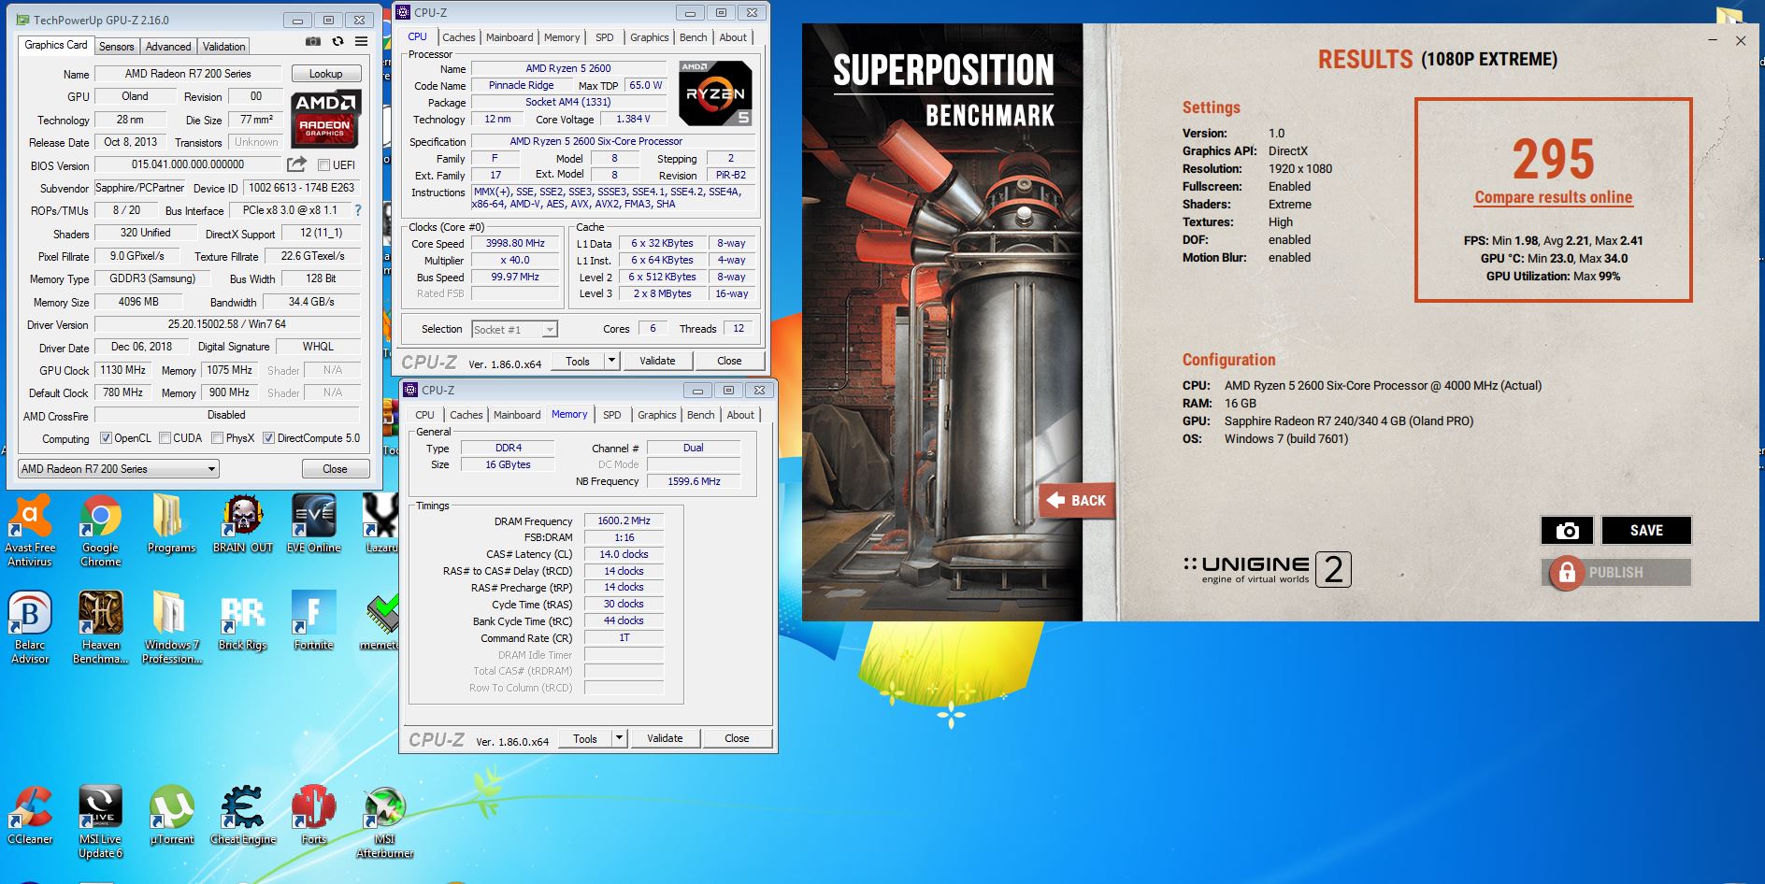Click Validate in the upper CPU-Z window
The width and height of the screenshot is (1765, 884).
tap(657, 361)
